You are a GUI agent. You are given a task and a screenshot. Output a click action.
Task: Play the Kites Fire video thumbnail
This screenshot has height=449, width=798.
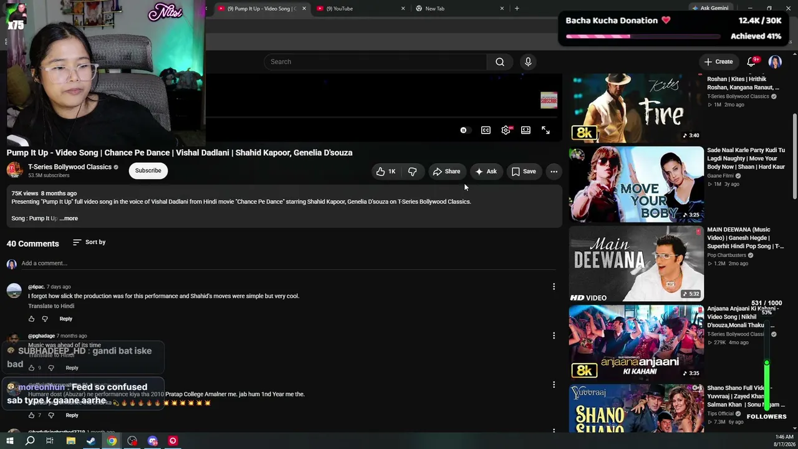[636, 107]
